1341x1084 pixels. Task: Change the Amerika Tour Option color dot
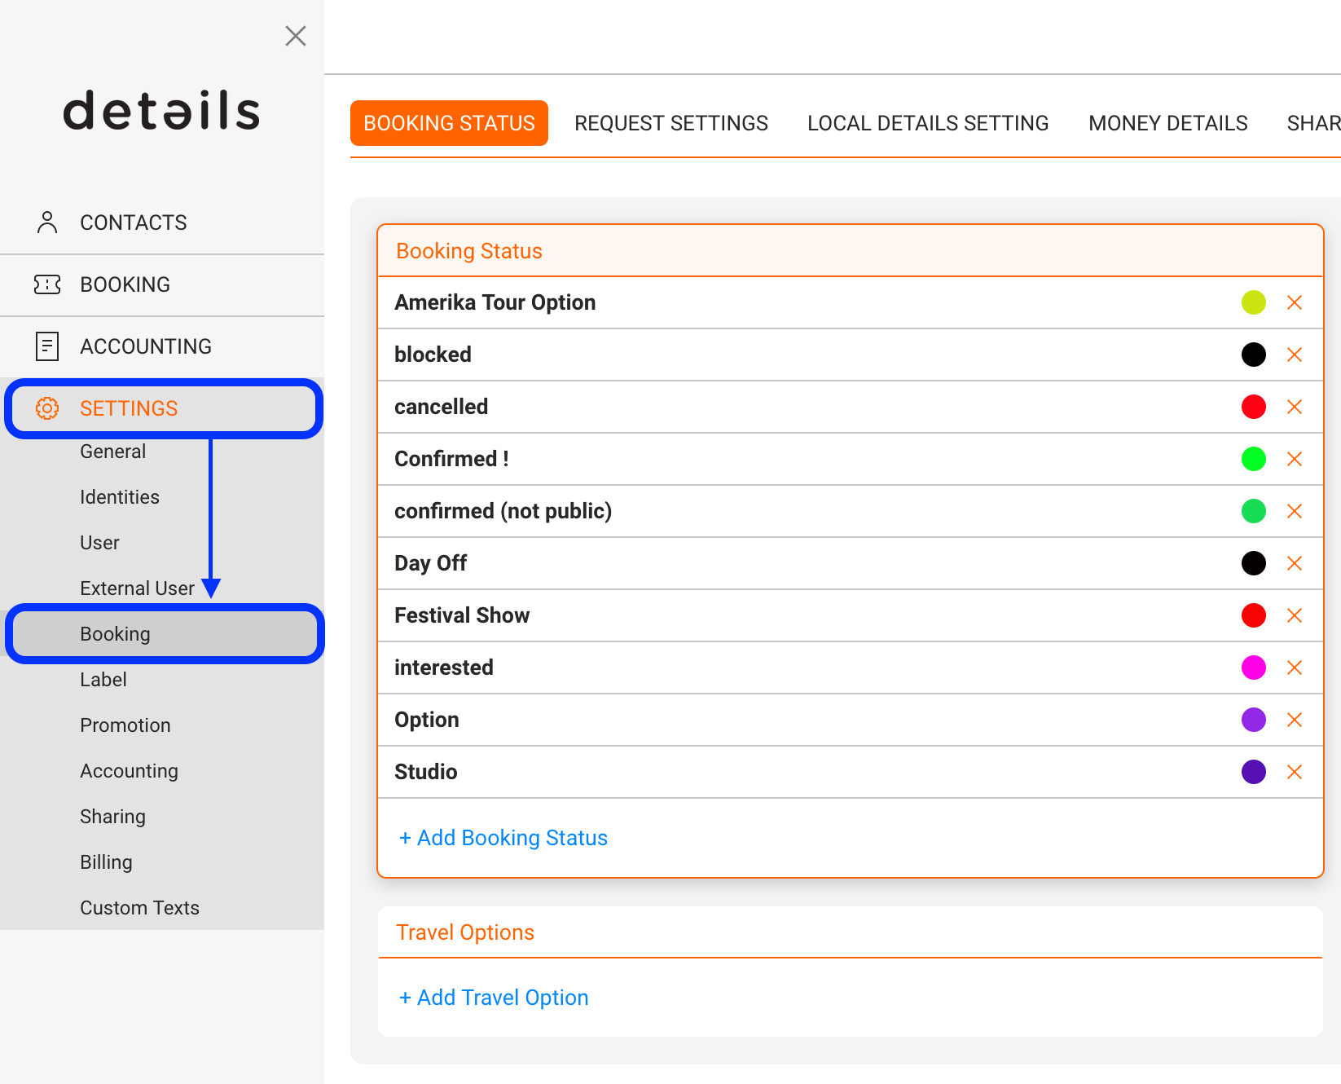pyautogui.click(x=1254, y=302)
